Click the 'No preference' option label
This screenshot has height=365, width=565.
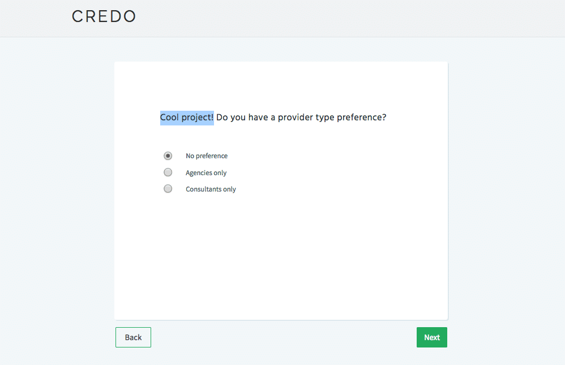[x=207, y=156]
